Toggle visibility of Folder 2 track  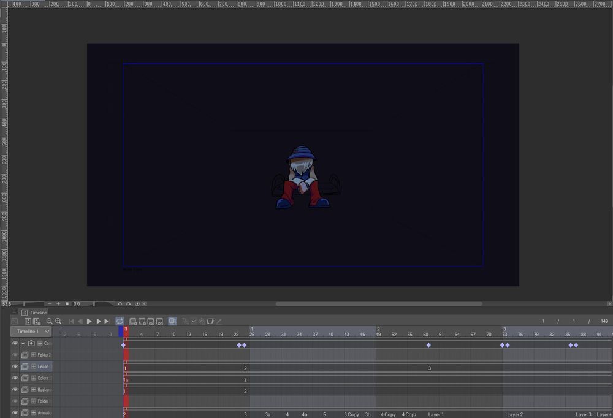(x=15, y=355)
